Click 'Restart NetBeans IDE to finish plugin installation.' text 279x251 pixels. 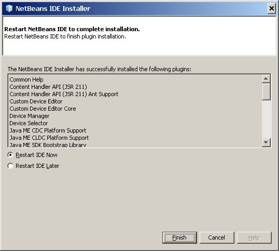(x=65, y=36)
